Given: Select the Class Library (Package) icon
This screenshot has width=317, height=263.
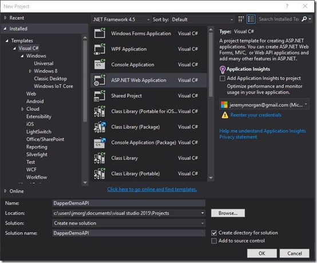Looking at the screenshot, I should [x=100, y=127].
